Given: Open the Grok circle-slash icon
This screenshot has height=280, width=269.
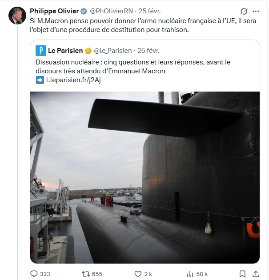Looking at the screenshot, I should click(x=244, y=11).
